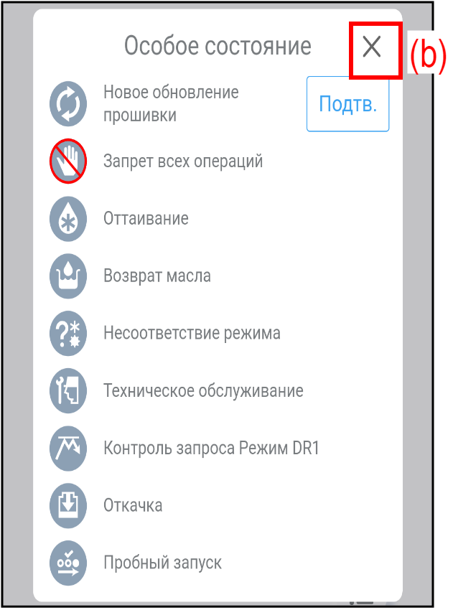453x610 pixels.
Task: Click the Пробный запуск label
Action: pyautogui.click(x=162, y=563)
